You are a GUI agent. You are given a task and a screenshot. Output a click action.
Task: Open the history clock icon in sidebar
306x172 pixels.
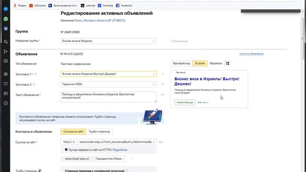(x=6, y=103)
